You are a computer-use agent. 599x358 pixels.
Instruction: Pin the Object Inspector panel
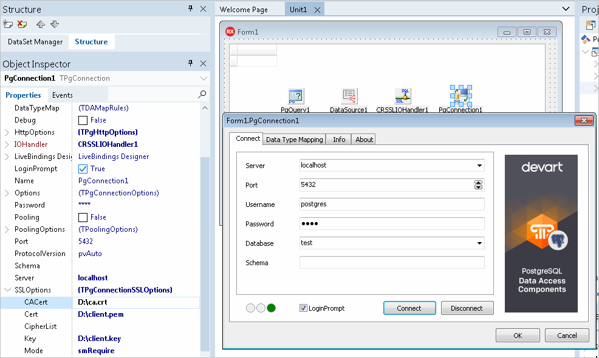(x=190, y=63)
